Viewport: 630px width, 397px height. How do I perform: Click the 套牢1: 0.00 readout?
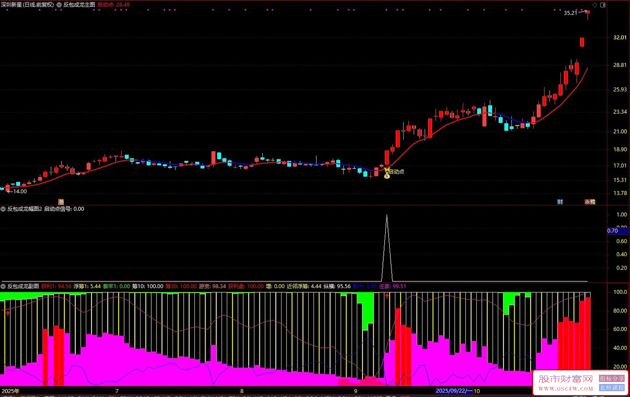[116, 286]
